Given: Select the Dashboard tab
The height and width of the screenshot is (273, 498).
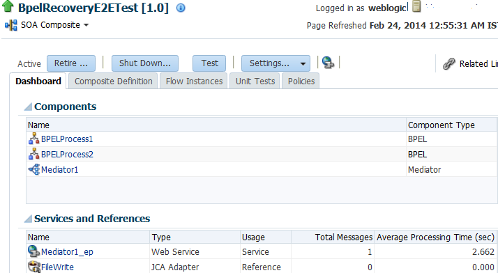Looking at the screenshot, I should pos(38,81).
